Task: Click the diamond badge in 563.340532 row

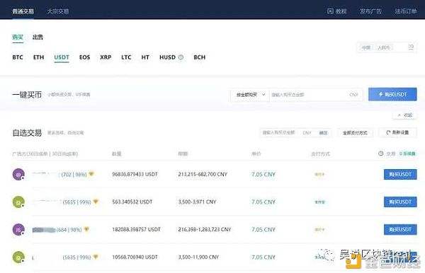Action: coord(96,202)
